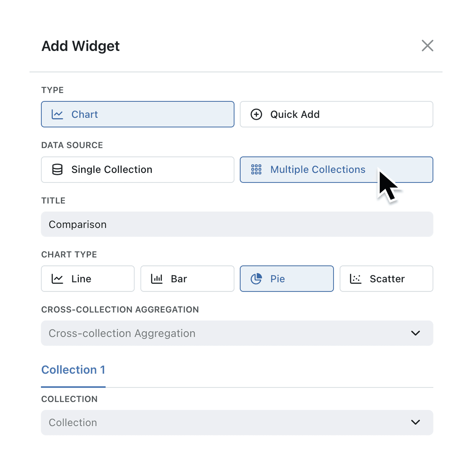Choose Quick Add as widget type
Viewport: 472px width, 472px height.
pyautogui.click(x=336, y=114)
